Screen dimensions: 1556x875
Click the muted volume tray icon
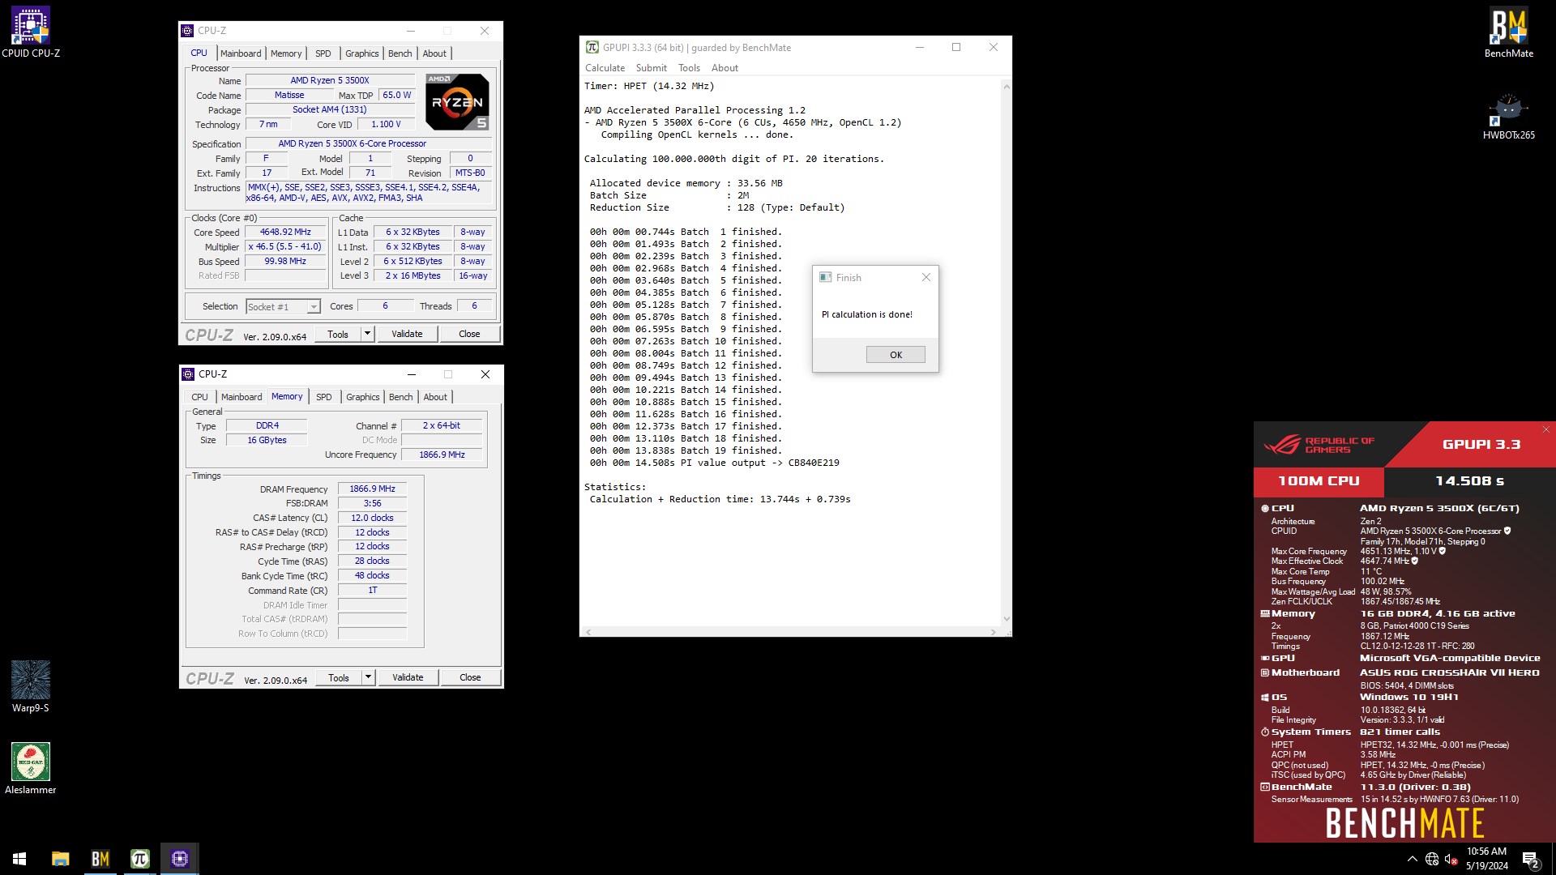[1451, 859]
